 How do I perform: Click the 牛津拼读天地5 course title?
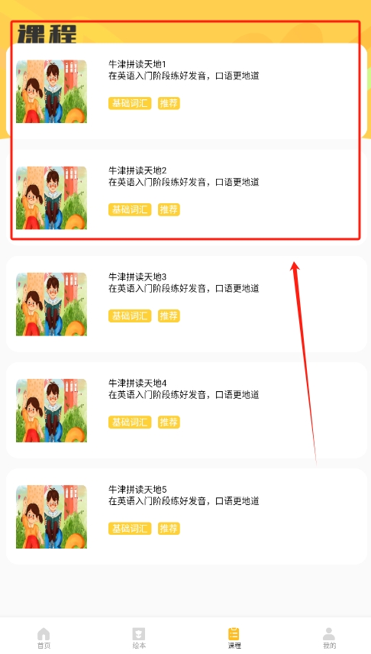pyautogui.click(x=137, y=489)
